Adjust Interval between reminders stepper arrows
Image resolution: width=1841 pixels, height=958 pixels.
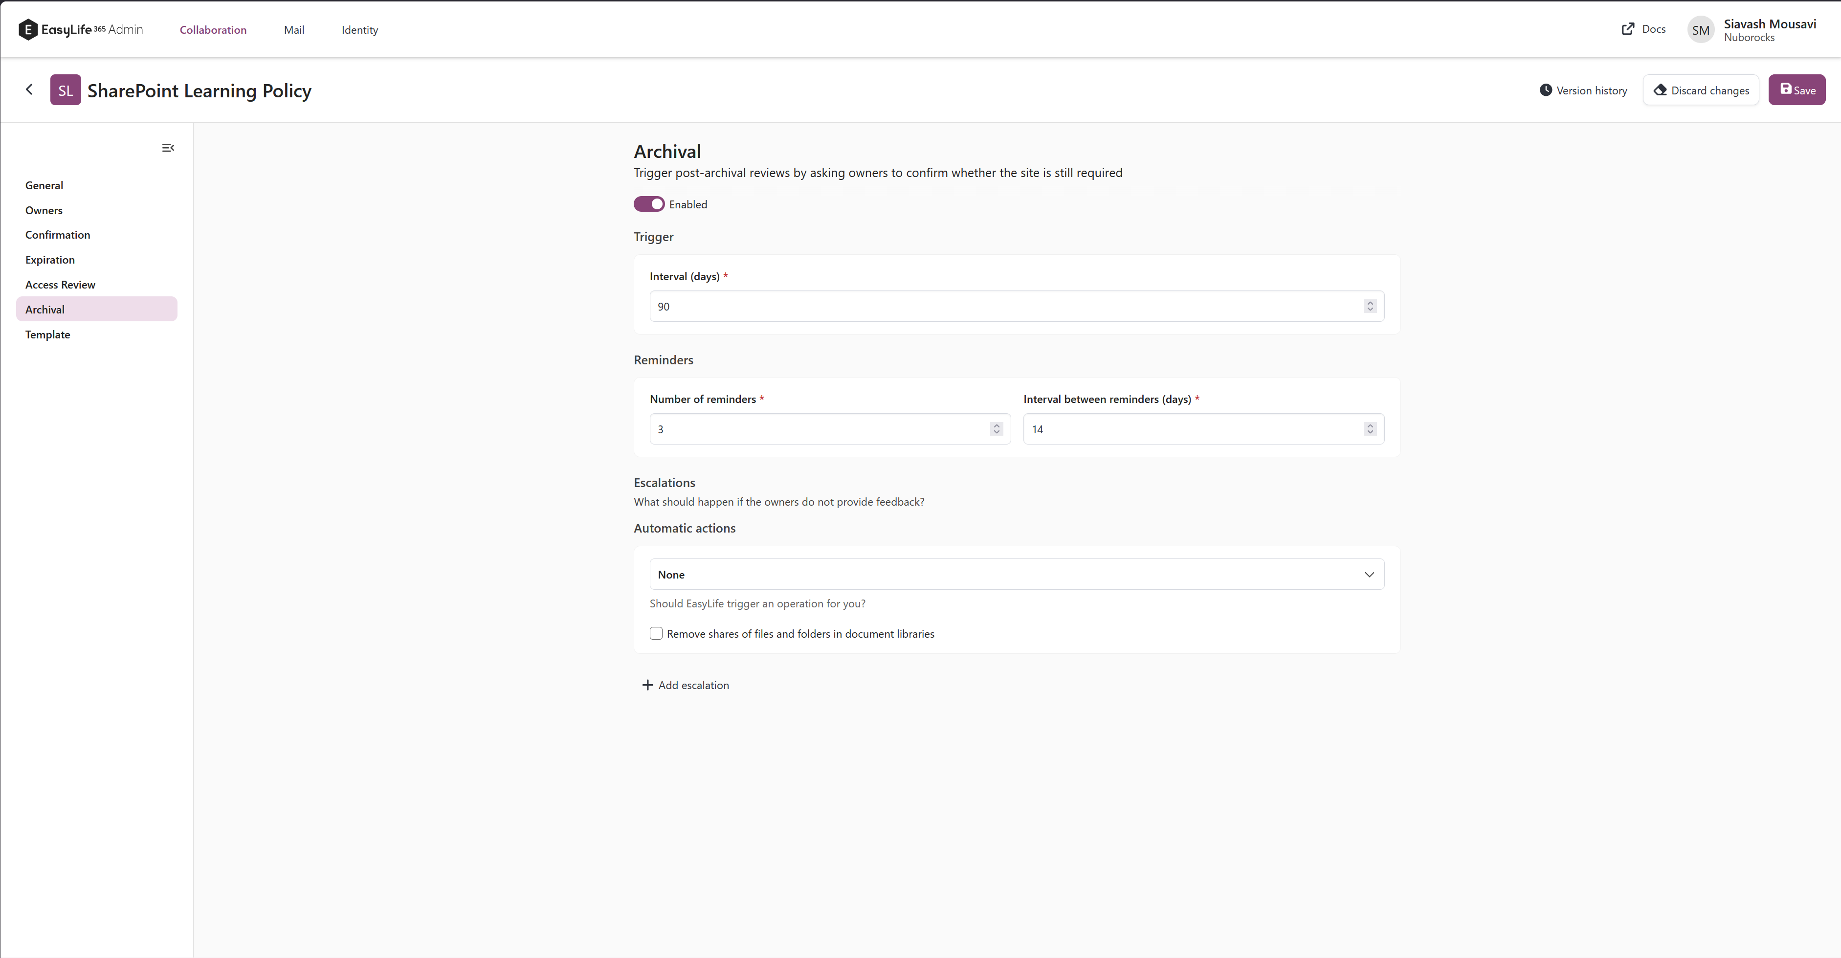(x=1369, y=429)
